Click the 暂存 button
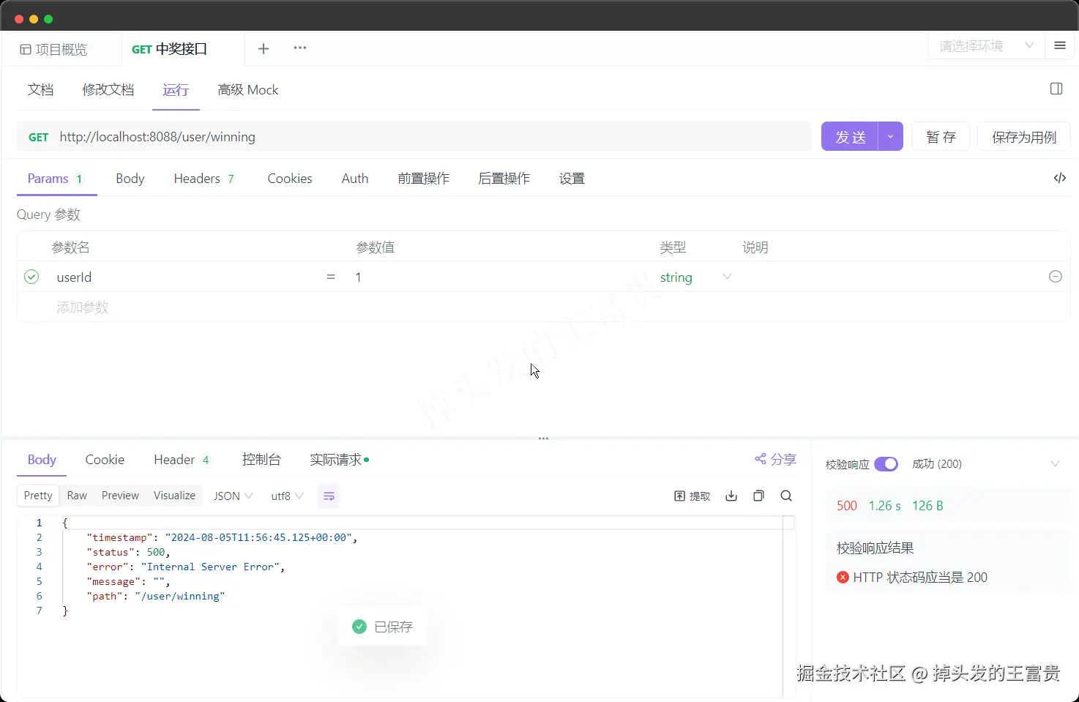The image size is (1079, 702). (941, 137)
